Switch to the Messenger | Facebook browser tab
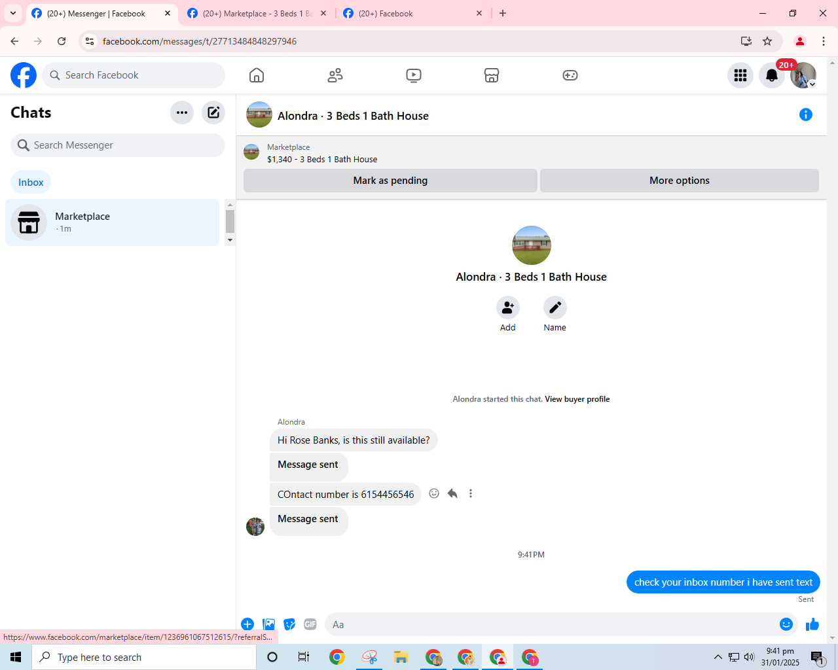This screenshot has height=670, width=838. 101,13
